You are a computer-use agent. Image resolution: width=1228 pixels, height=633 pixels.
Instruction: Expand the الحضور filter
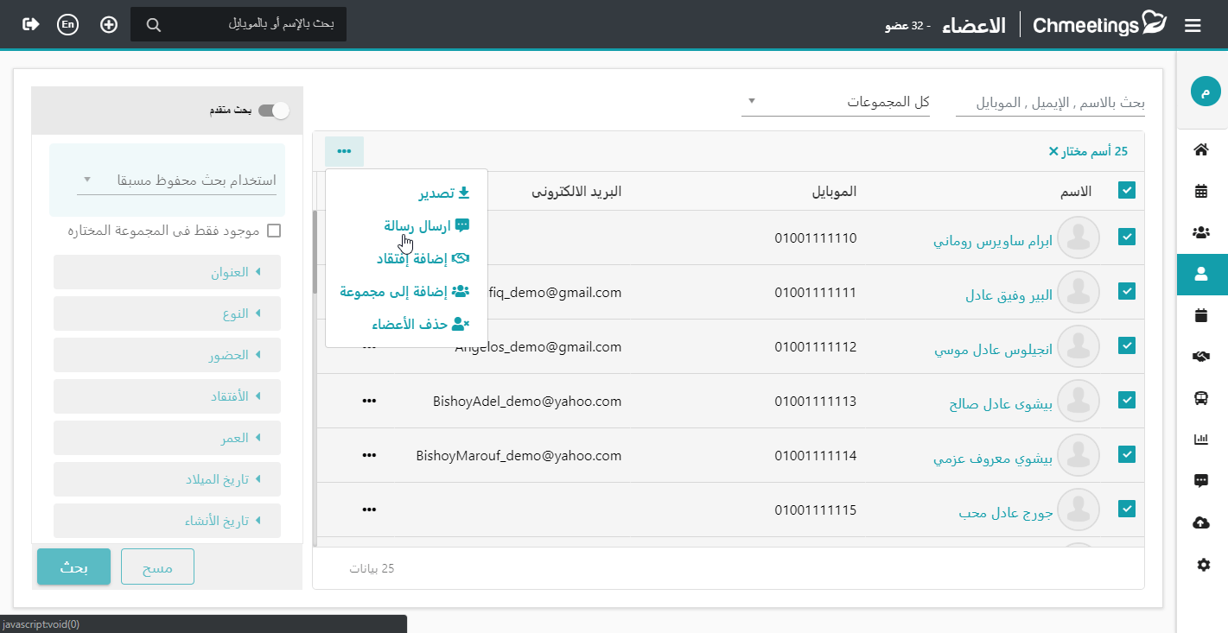(167, 355)
